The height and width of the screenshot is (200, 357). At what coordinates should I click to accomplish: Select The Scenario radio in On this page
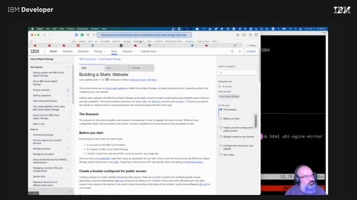(x=221, y=109)
